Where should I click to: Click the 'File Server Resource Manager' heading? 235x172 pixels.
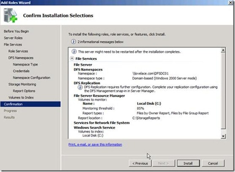pyautogui.click(x=99, y=95)
